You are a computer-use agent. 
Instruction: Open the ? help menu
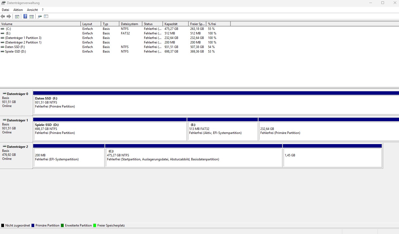(43, 10)
